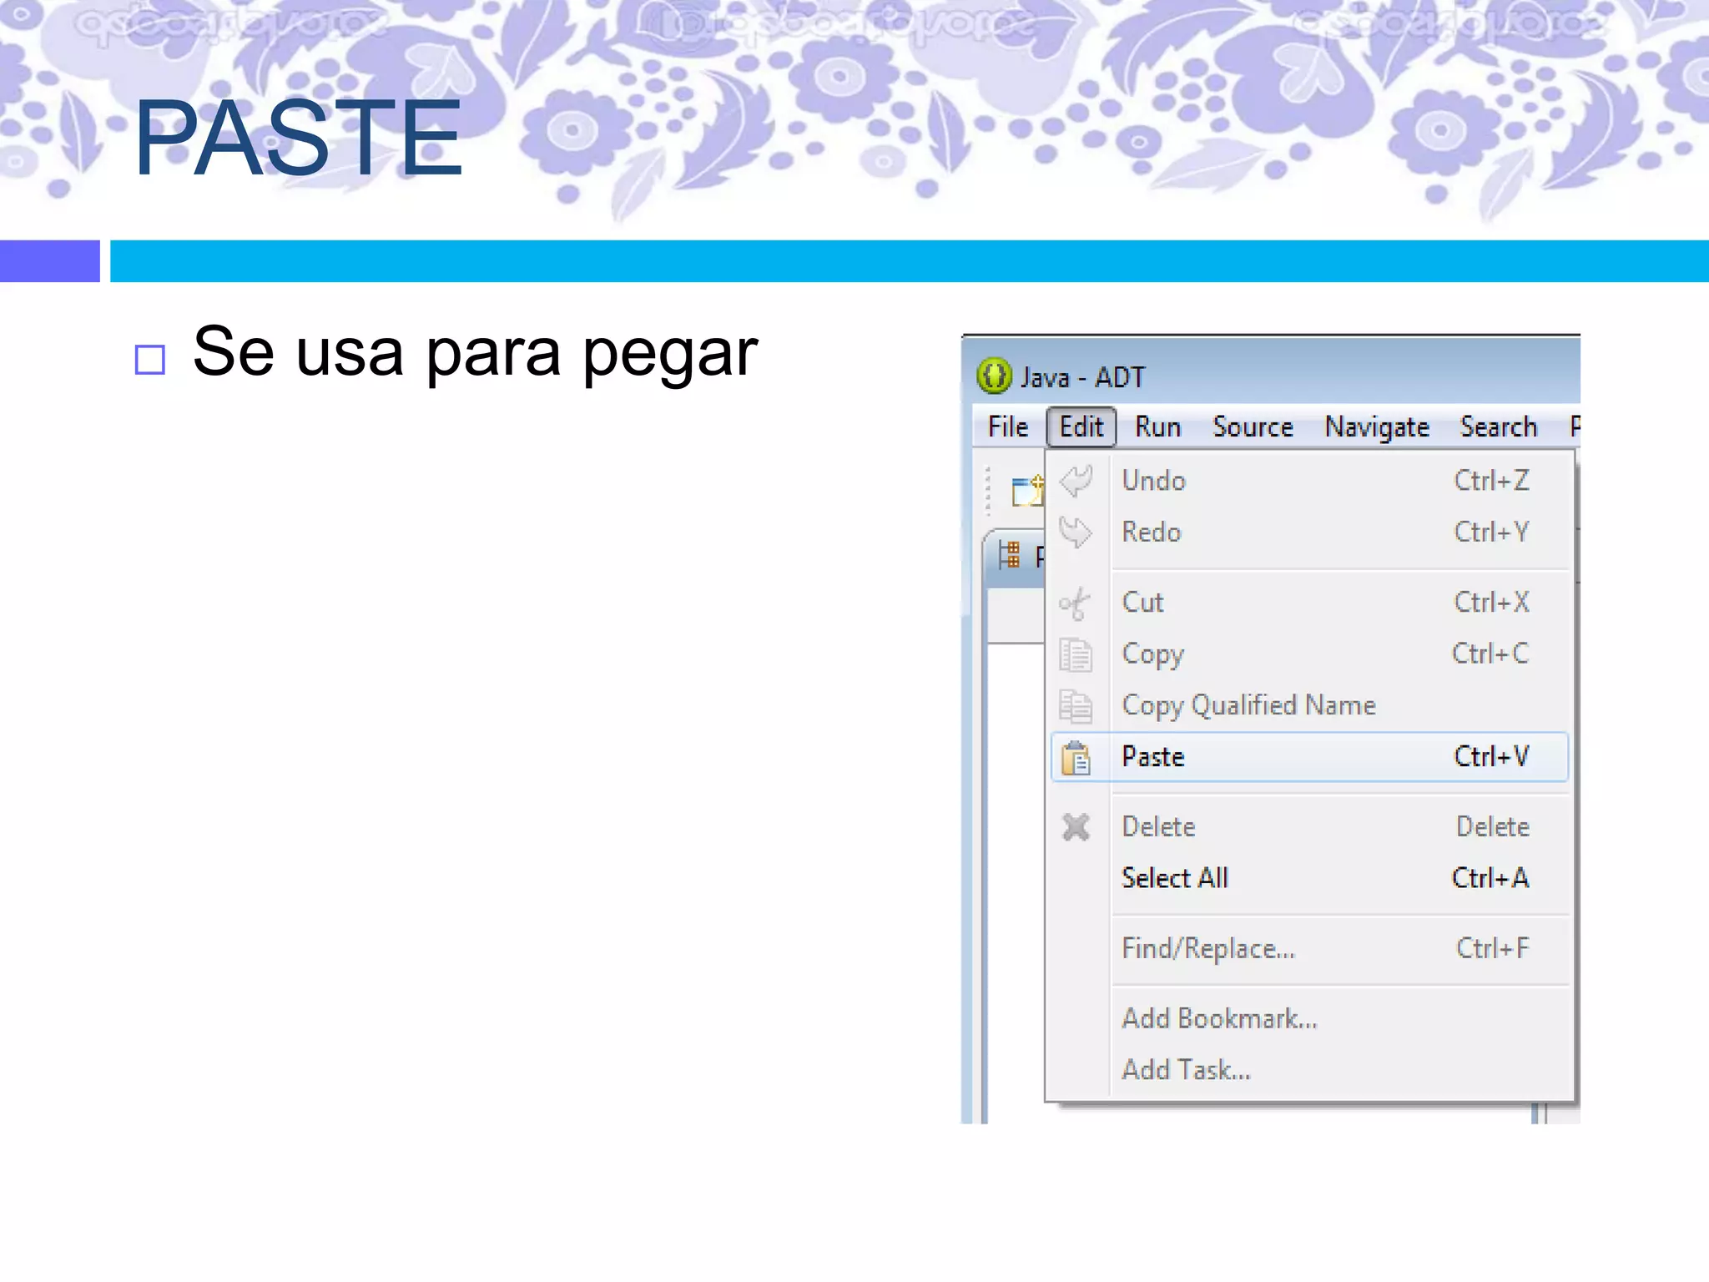The height and width of the screenshot is (1282, 1709).
Task: Click the Ctrl+Z shortcut text
Action: coord(1491,481)
